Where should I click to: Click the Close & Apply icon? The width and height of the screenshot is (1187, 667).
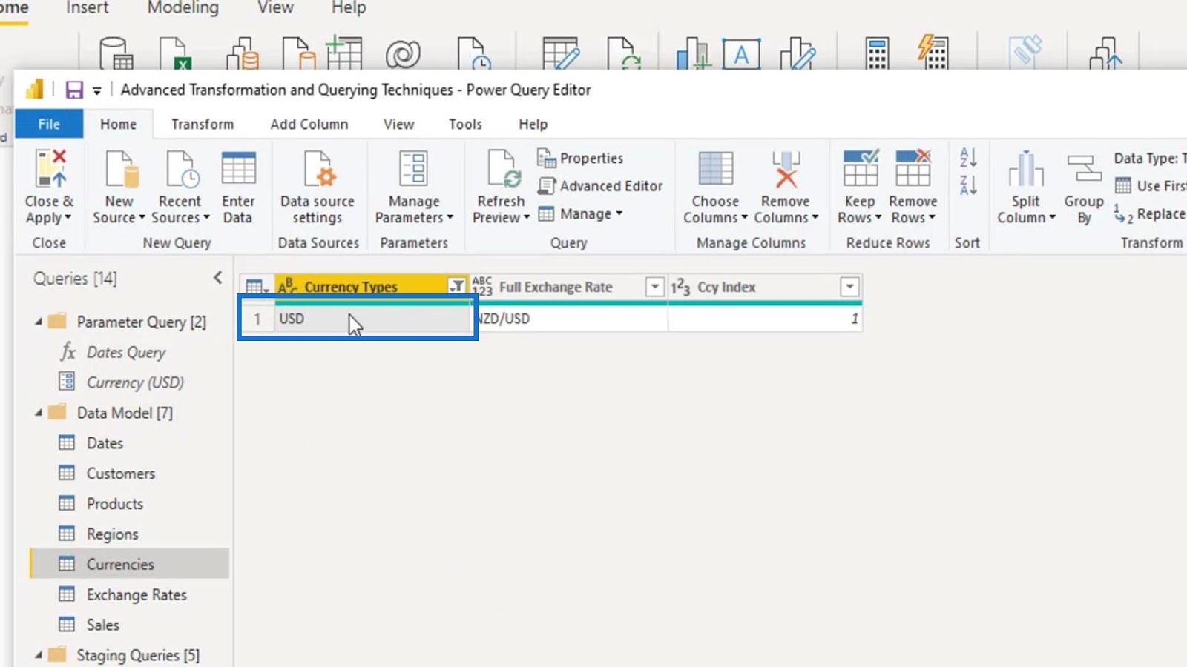pos(50,167)
